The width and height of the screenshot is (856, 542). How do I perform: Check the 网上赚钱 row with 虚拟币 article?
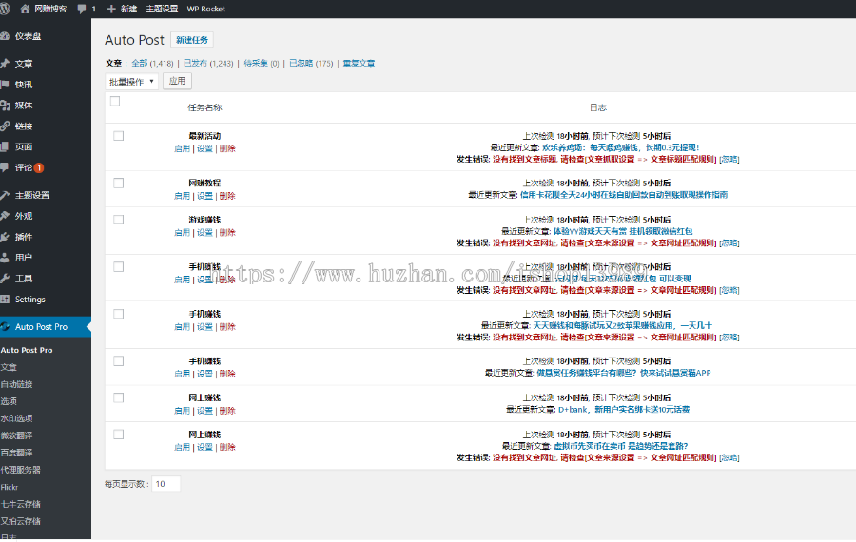tap(119, 435)
